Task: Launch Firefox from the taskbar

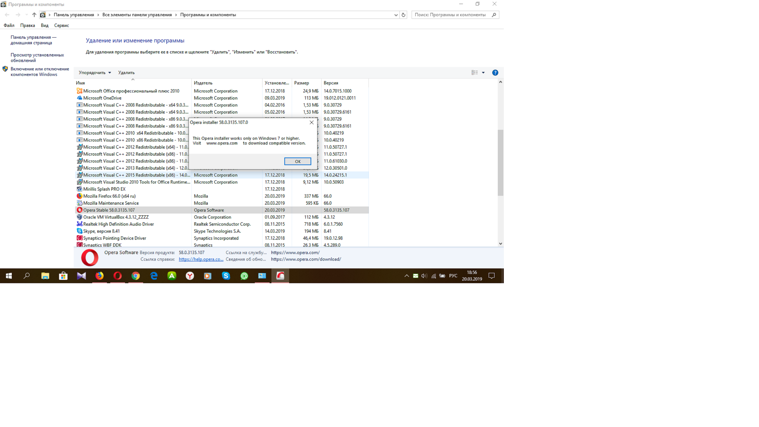Action: coord(100,276)
